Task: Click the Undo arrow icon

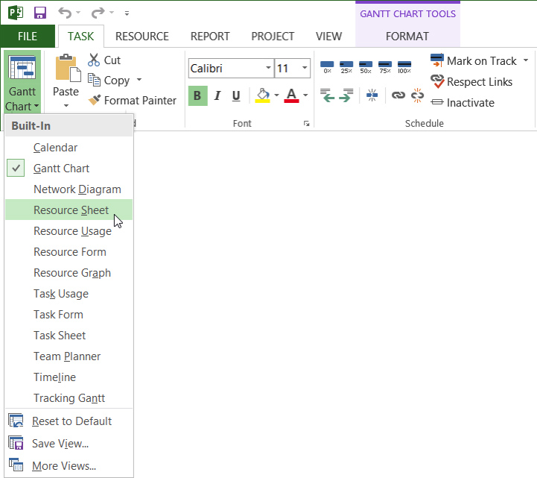Action: tap(65, 13)
